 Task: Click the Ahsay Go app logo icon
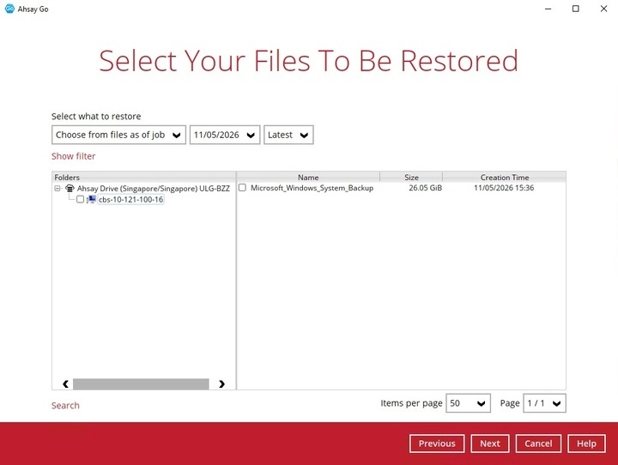[x=9, y=9]
